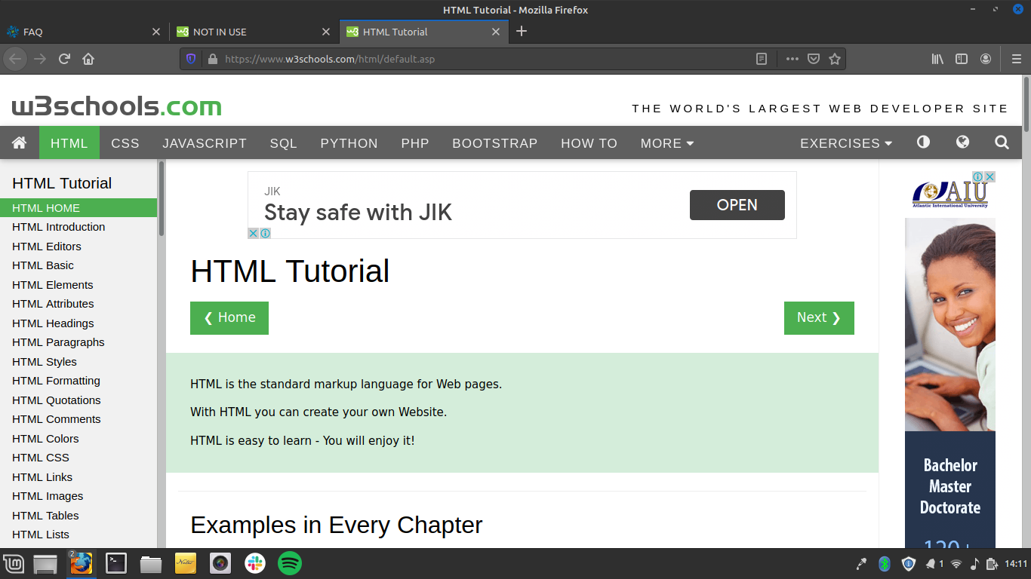The width and height of the screenshot is (1031, 579).
Task: Click the tracking protection shield in address bar
Action: [x=191, y=58]
